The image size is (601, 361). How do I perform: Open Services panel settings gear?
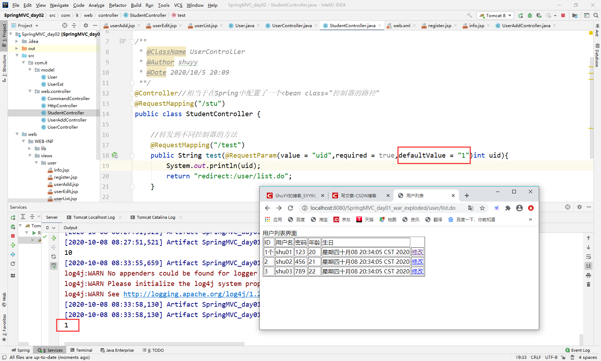580,207
